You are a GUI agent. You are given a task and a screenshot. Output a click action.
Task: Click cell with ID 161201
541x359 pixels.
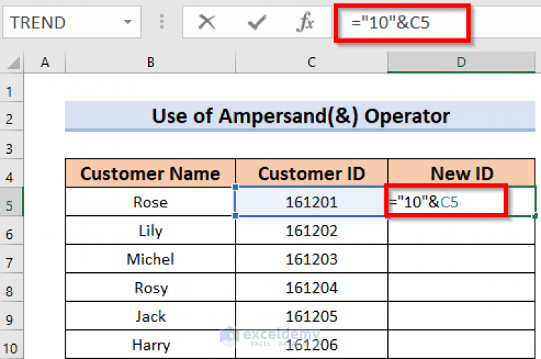tap(312, 202)
